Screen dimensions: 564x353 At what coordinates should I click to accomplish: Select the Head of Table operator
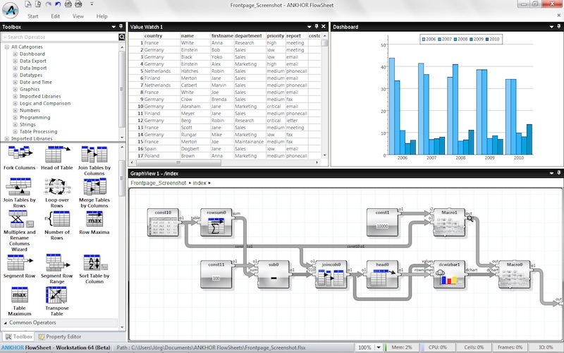[57, 157]
